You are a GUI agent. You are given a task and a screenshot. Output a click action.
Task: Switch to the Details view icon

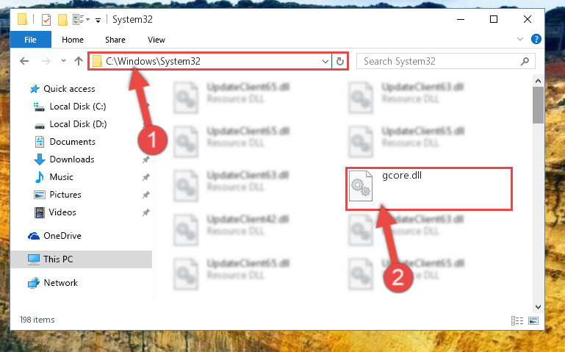point(517,320)
